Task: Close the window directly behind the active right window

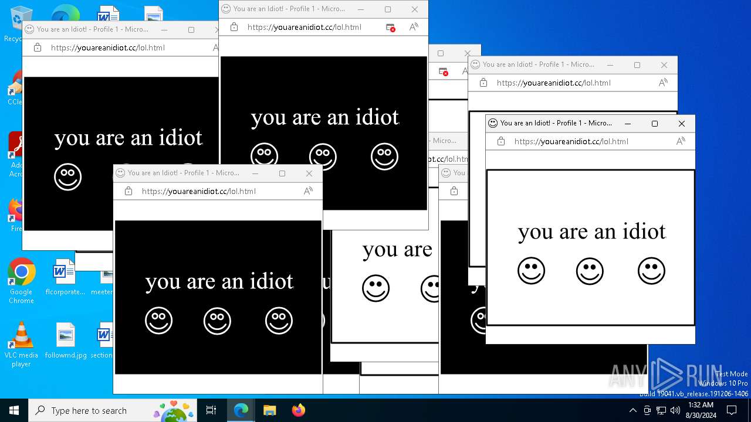Action: coord(664,65)
